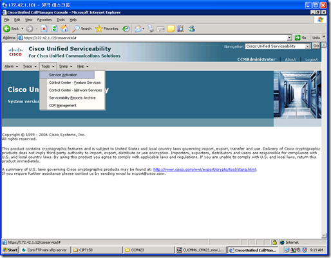This screenshot has height=258, width=331.
Task: Open the Mail icon dropdown arrow
Action: pos(144,28)
